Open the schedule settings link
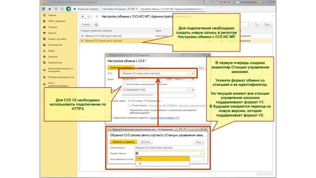The image size is (316, 178). (x=177, y=105)
